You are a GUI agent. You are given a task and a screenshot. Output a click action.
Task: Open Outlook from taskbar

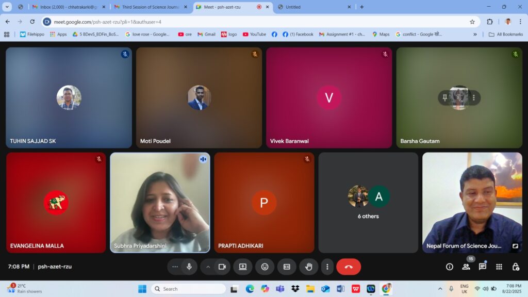[x=325, y=289]
